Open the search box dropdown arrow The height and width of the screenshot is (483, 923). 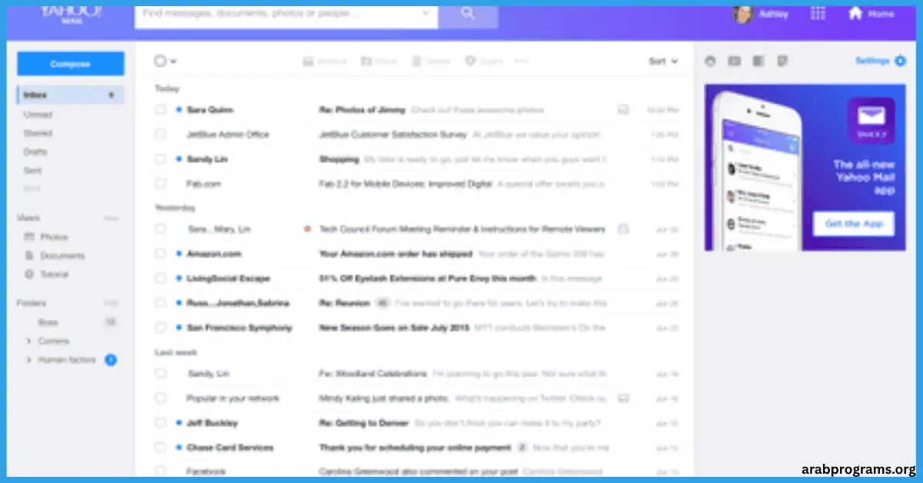point(426,13)
